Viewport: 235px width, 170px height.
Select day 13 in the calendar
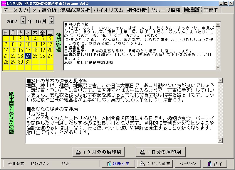(x=50, y=44)
